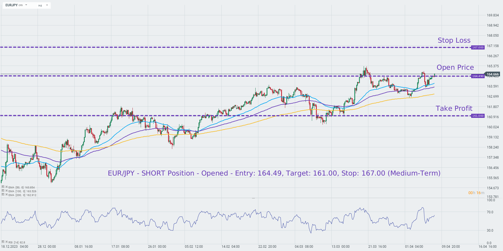This screenshot has width=503, height=251.
Task: Remove the EMA 50 indicator
Action: 7,187
